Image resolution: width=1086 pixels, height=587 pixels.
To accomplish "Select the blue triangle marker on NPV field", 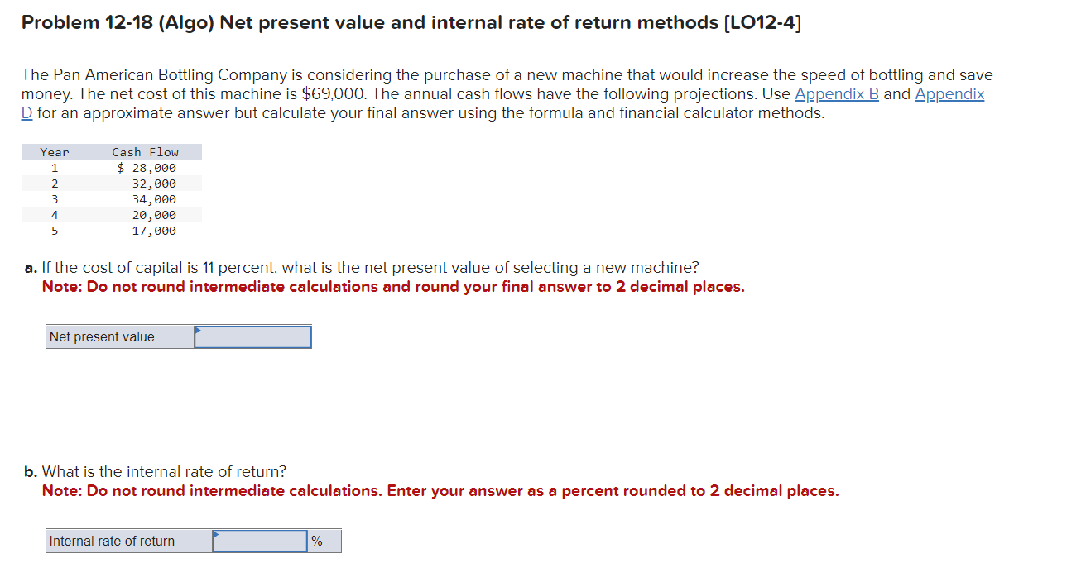I will click(x=199, y=332).
